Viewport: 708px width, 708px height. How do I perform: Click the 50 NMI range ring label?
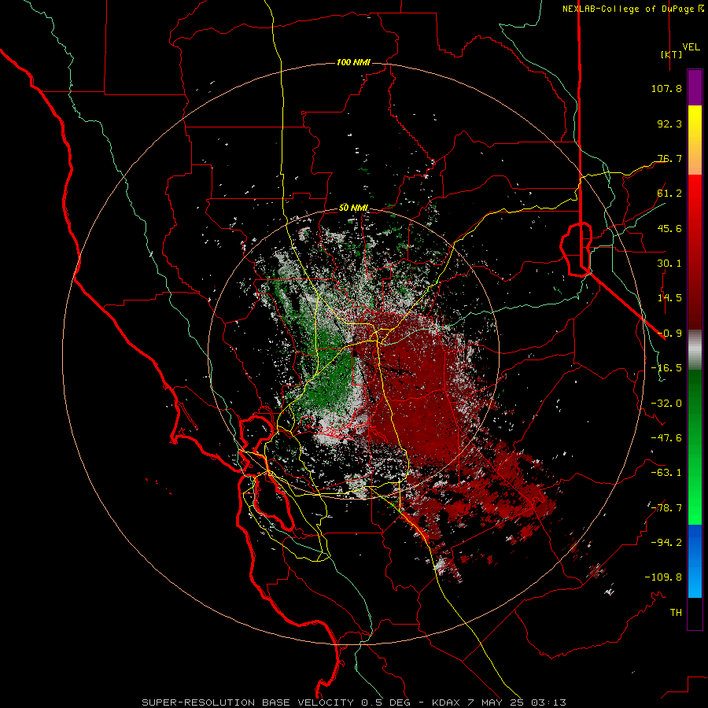353,208
